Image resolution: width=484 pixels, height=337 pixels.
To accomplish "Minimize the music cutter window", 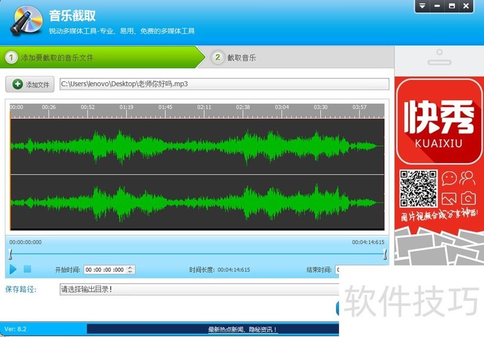I will click(x=437, y=6).
